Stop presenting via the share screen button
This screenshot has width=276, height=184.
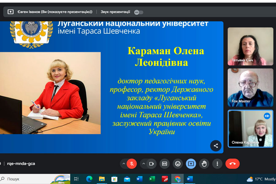tap(191, 164)
